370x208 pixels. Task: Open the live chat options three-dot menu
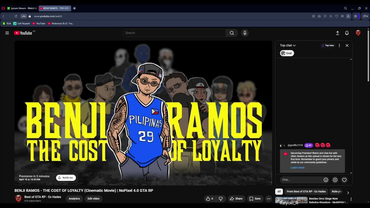(339, 45)
